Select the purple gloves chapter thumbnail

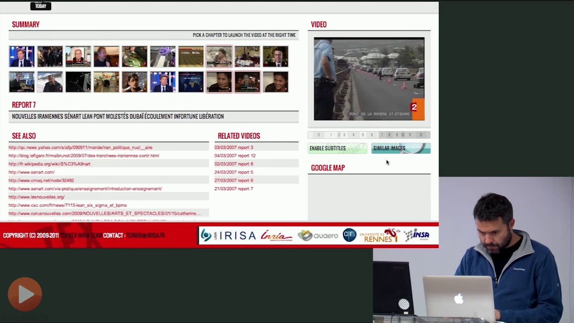[163, 57]
